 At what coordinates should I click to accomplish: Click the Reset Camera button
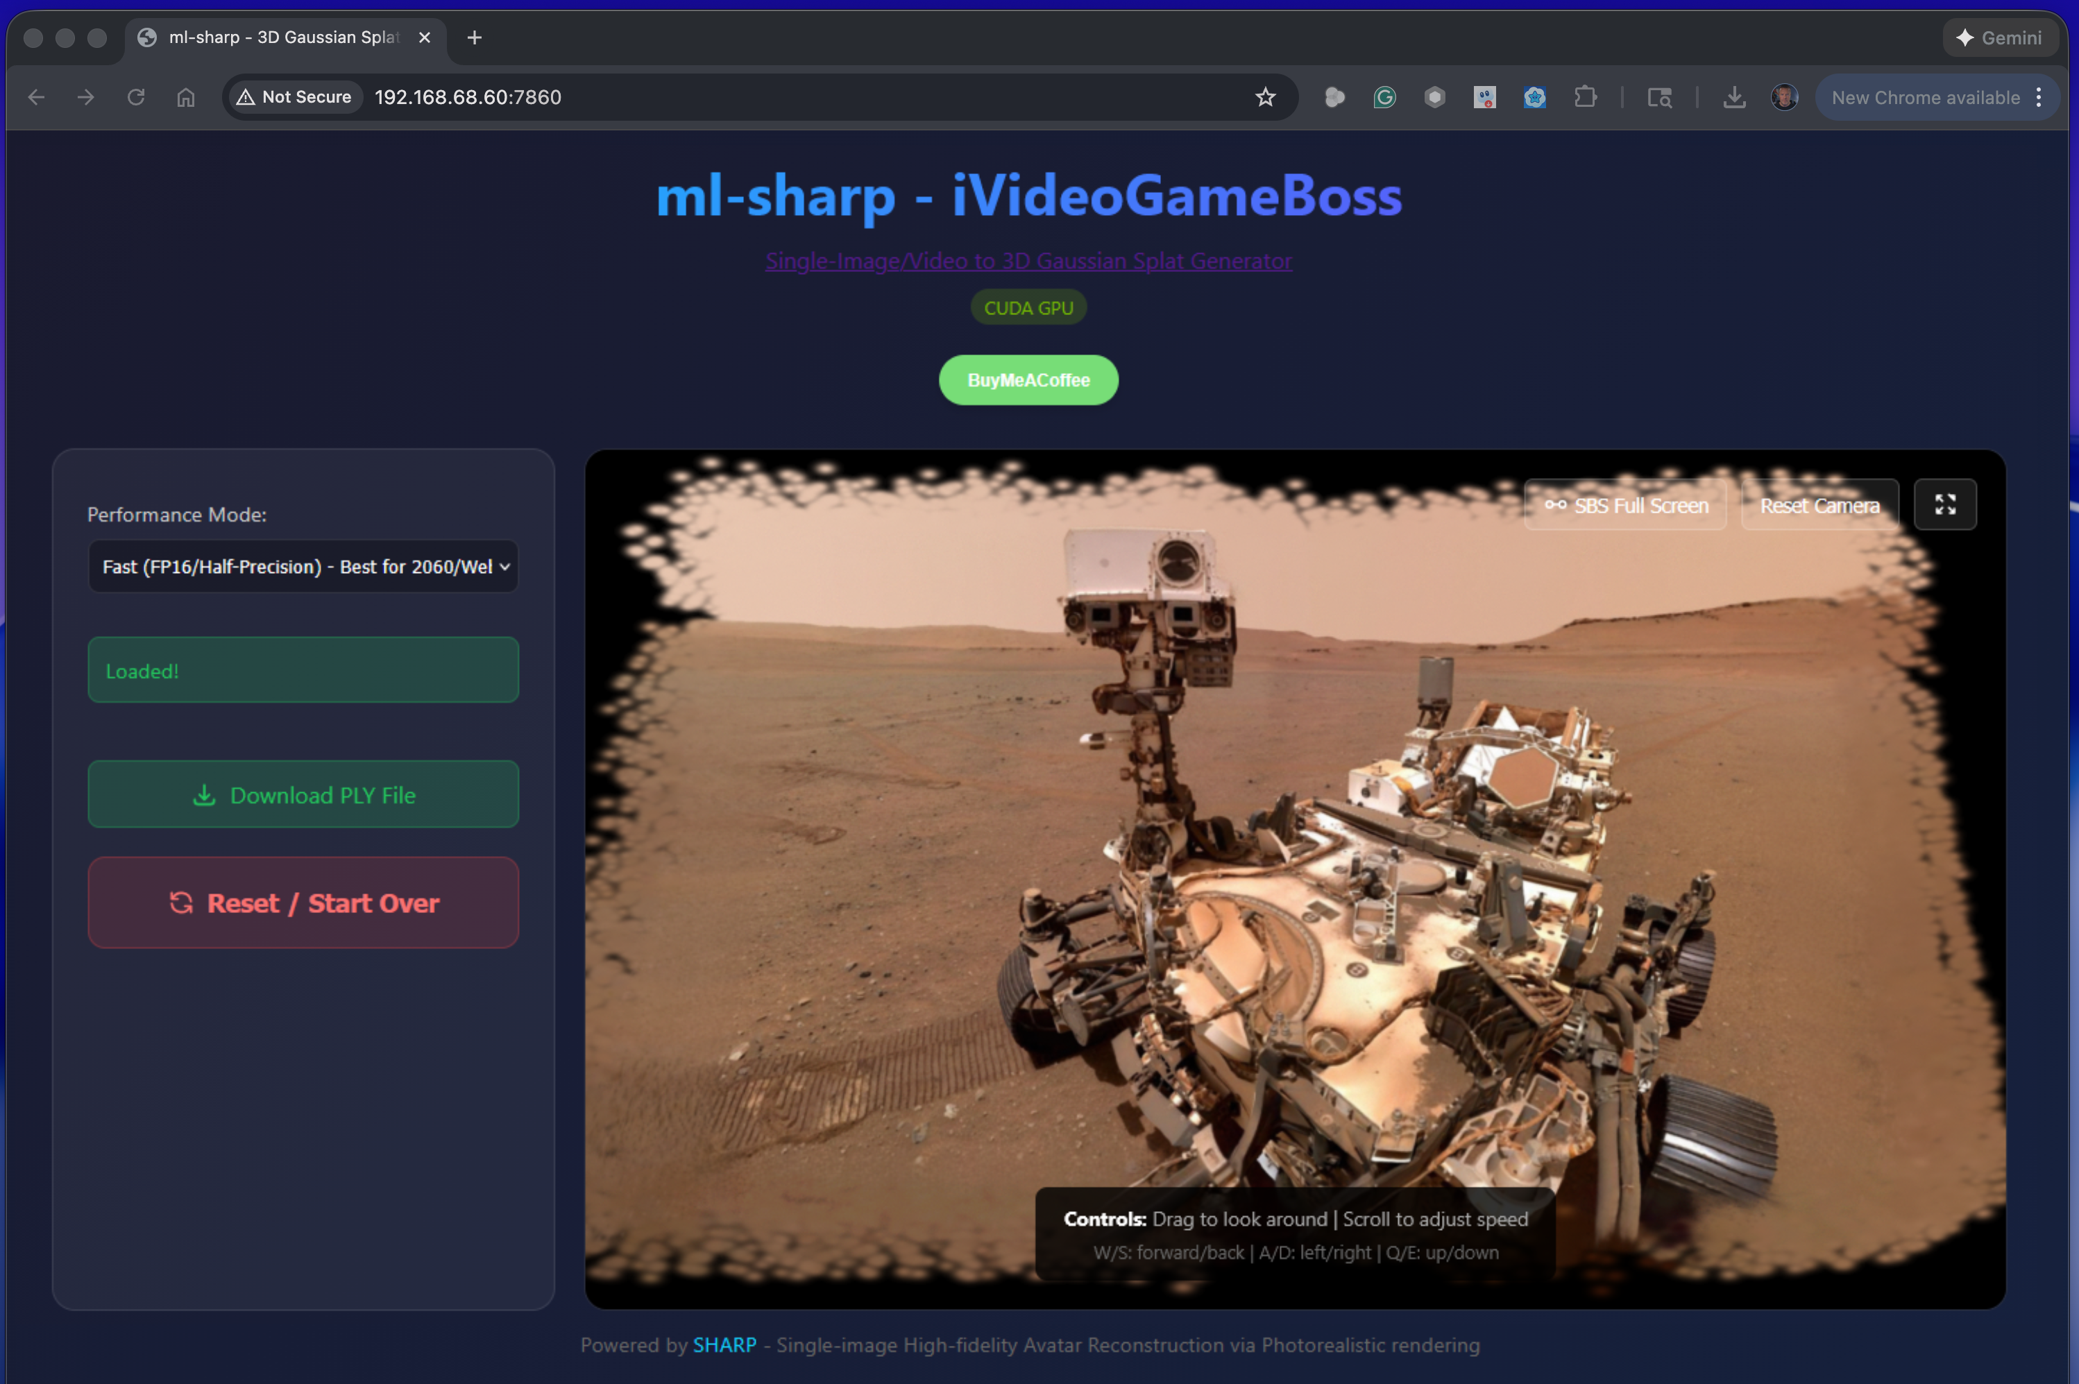[x=1819, y=506]
